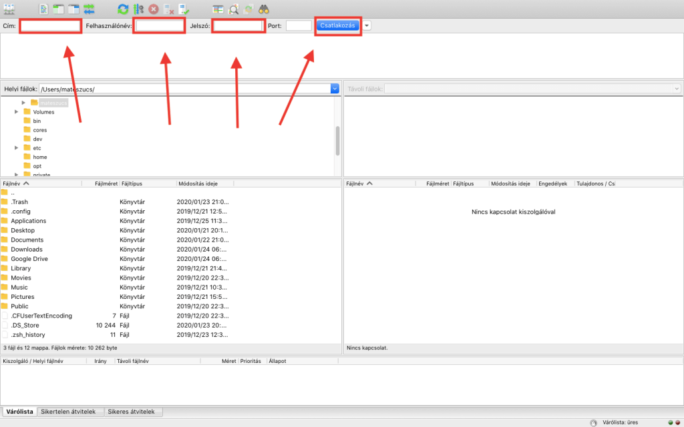
Task: Toggle synchronized browsing icon
Action: [x=248, y=9]
